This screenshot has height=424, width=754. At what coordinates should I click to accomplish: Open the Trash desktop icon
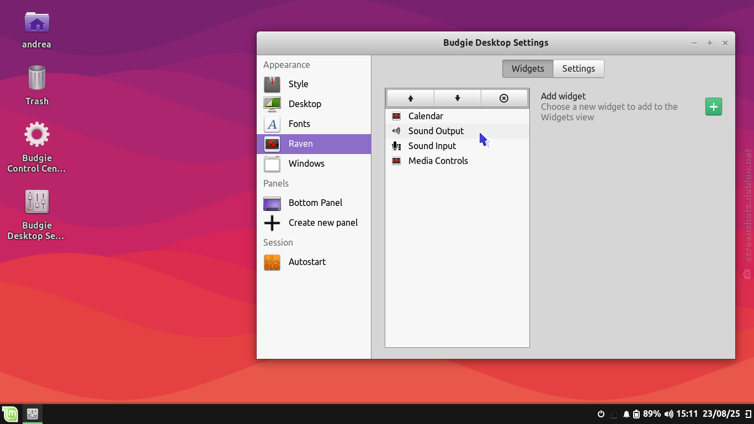coord(36,85)
